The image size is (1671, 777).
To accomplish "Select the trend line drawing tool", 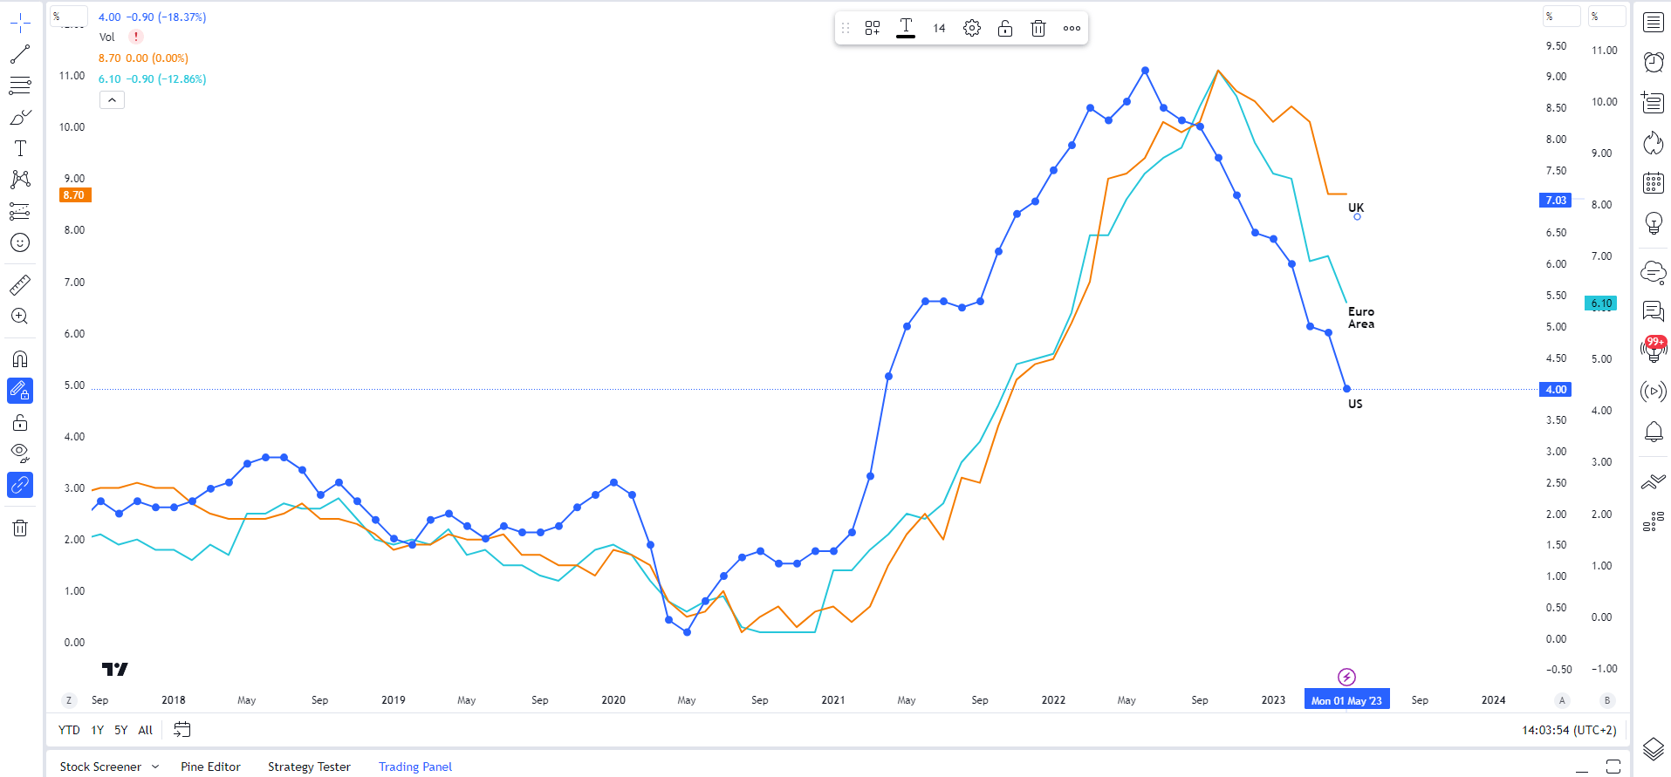I will tap(20, 54).
